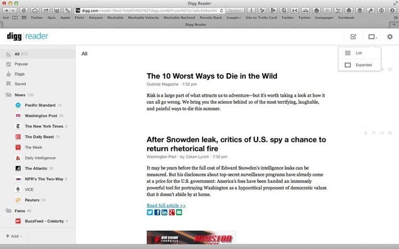The height and width of the screenshot is (249, 399).
Task: Select the Digg Reader tab
Action: click(x=195, y=25)
